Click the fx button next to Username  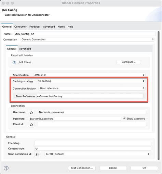pos(31,112)
